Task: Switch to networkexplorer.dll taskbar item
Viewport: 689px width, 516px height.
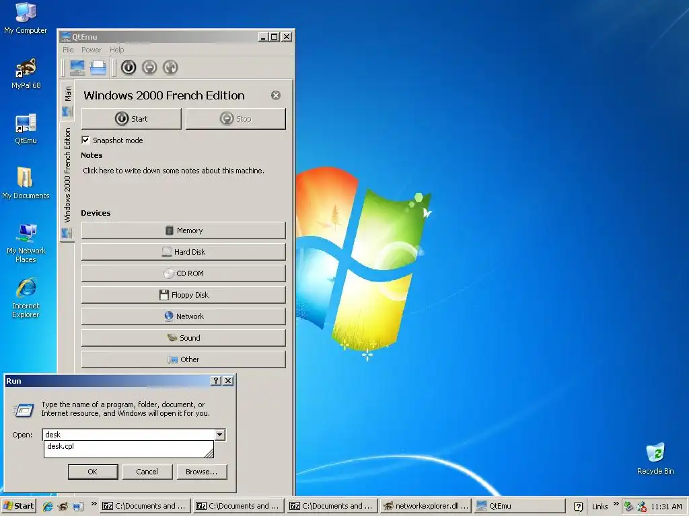Action: pos(425,506)
